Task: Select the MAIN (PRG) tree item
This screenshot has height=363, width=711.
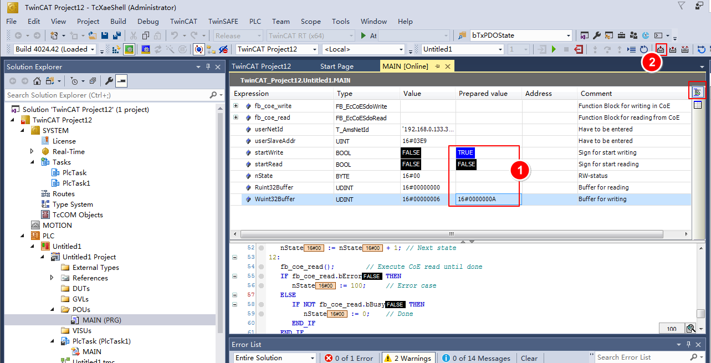Action: tap(102, 320)
